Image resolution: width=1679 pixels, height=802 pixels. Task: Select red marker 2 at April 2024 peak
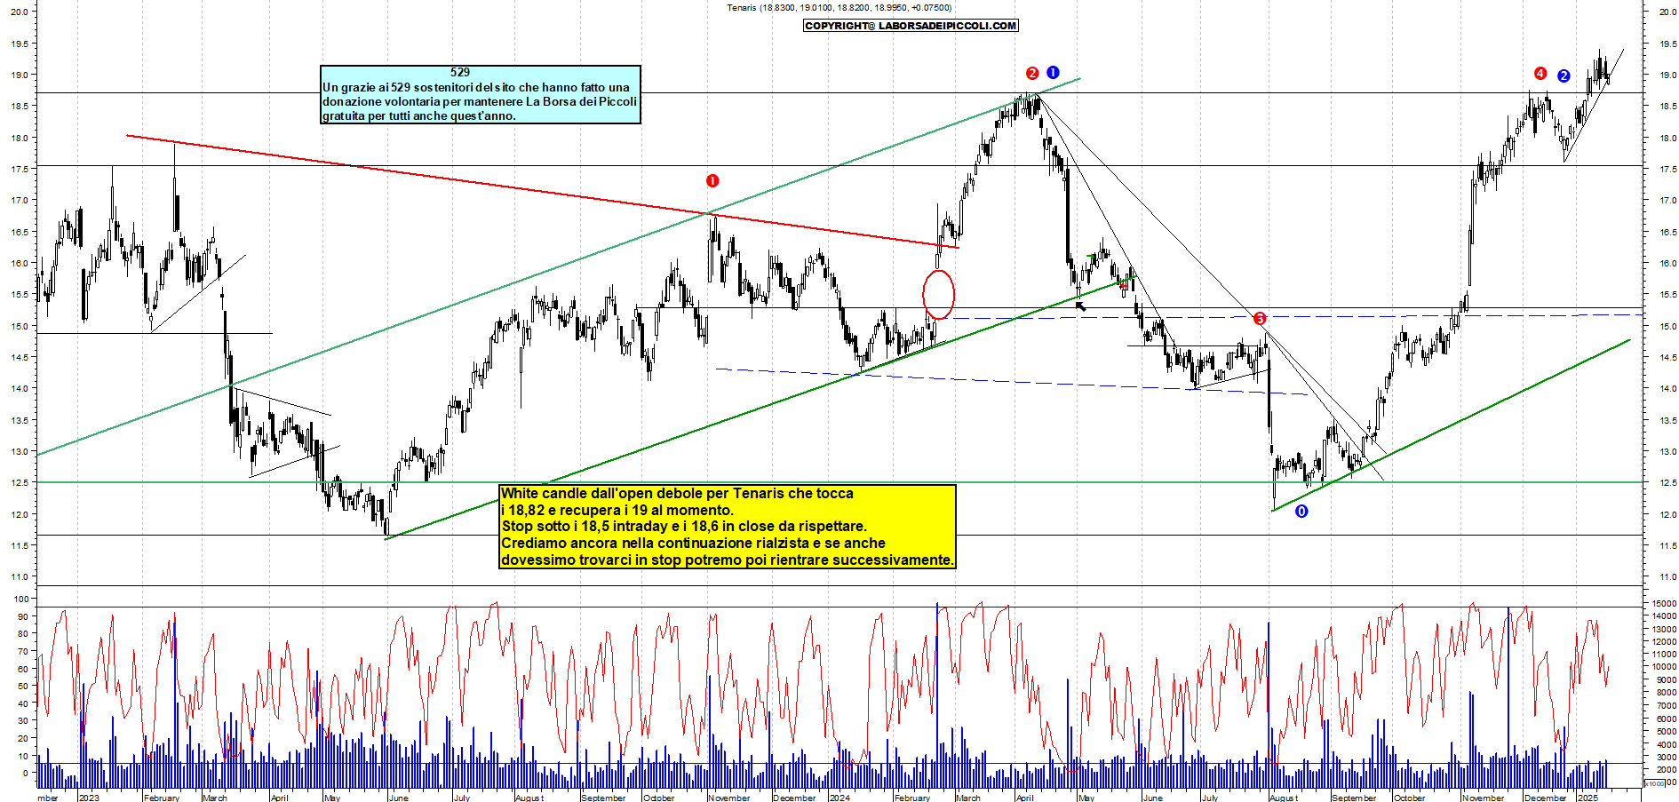click(1032, 74)
